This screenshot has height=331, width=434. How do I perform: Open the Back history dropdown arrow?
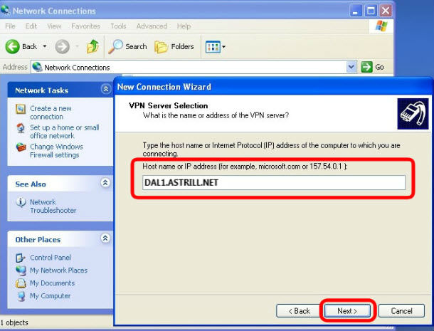[x=45, y=46]
